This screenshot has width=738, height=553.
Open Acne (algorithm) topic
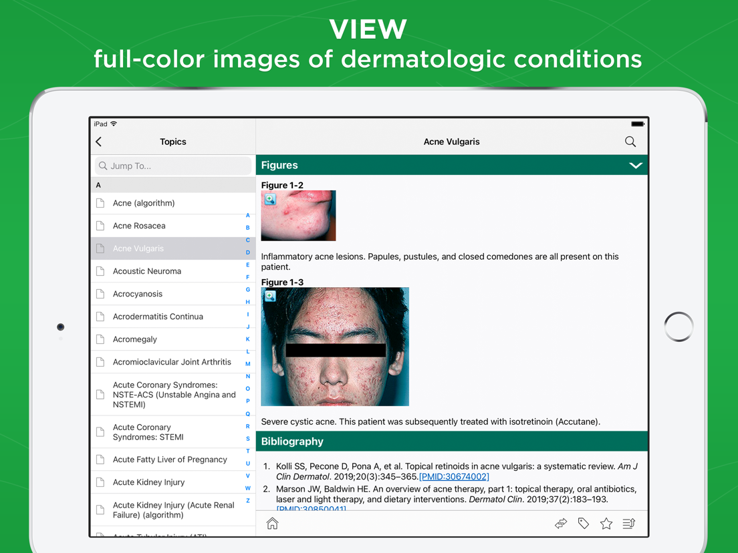point(172,203)
